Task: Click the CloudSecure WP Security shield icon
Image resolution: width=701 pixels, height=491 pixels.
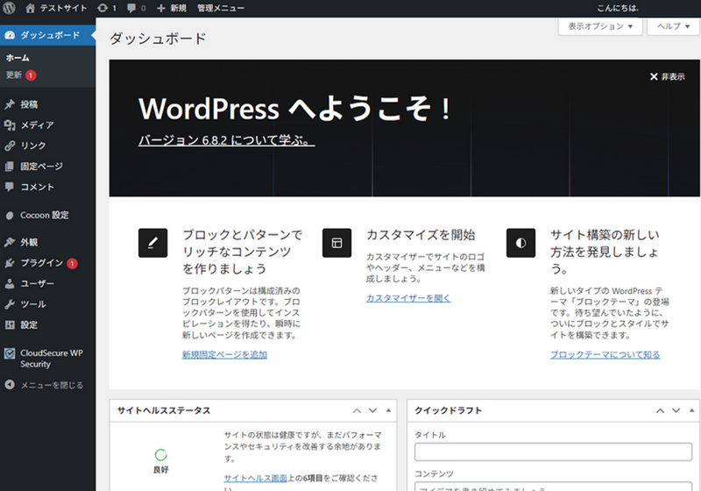Action: point(10,353)
